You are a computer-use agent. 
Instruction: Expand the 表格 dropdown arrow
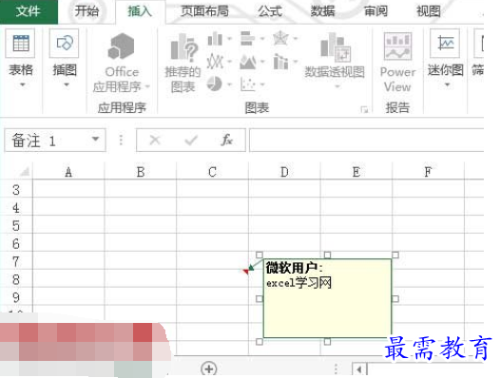22,85
